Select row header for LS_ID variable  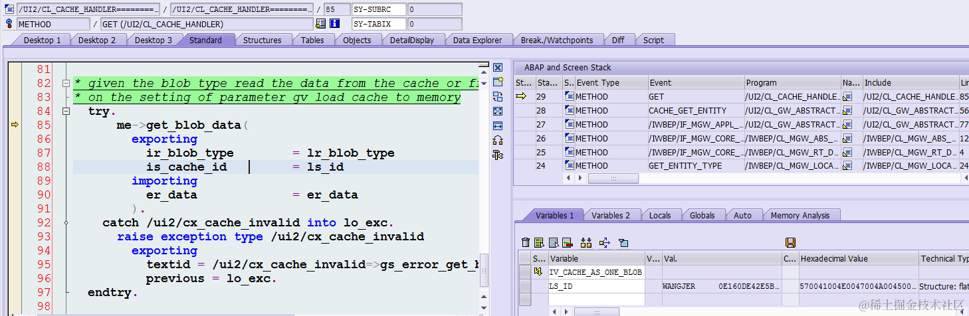[x=525, y=286]
